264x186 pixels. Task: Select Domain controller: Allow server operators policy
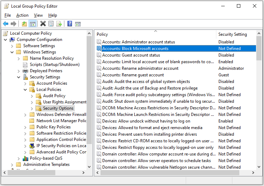(x=157, y=161)
